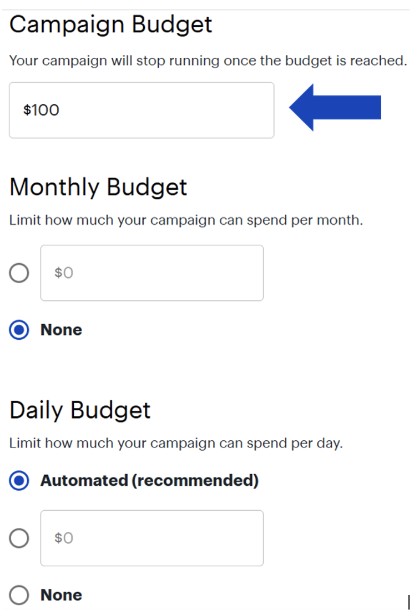The height and width of the screenshot is (614, 414).
Task: Select the None radio button under Monthly Budget
Action: [19, 330]
